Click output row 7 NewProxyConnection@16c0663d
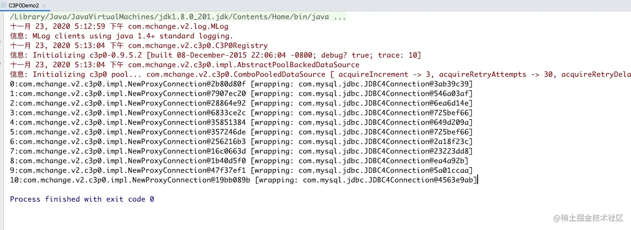 pos(241,151)
